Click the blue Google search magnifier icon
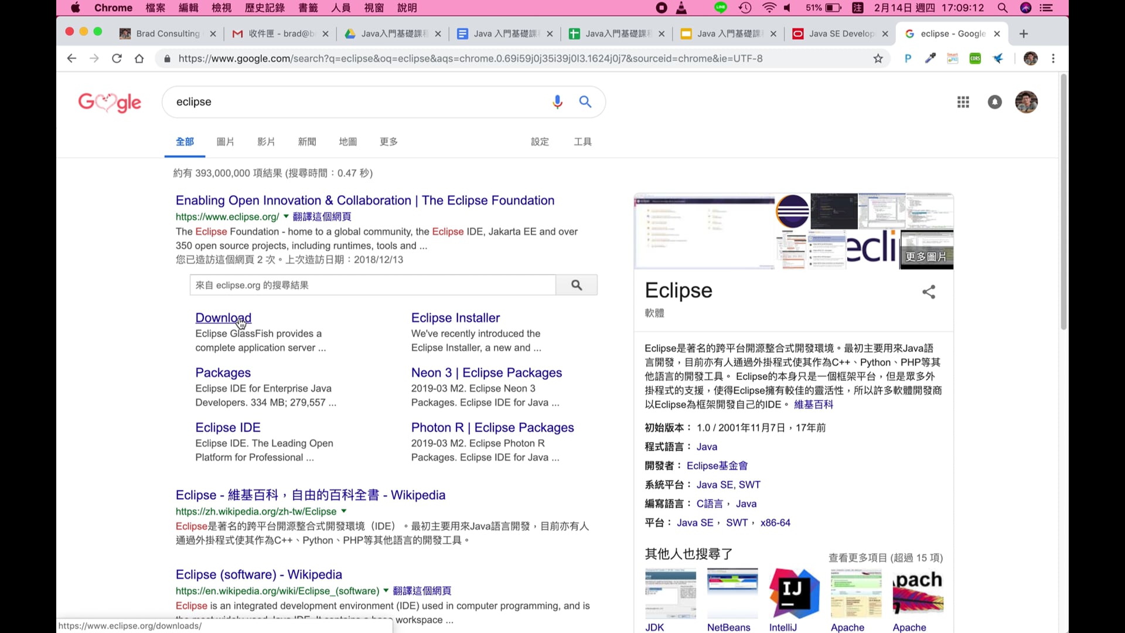1125x633 pixels. pyautogui.click(x=585, y=102)
